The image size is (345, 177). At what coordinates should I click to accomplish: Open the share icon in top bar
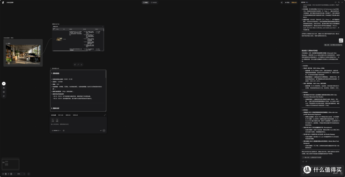[x=281, y=3]
